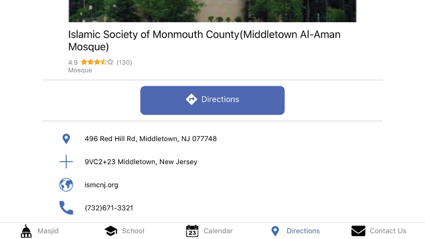Click the turn arrow icon in the Directions button
The height and width of the screenshot is (239, 425).
[x=191, y=99]
